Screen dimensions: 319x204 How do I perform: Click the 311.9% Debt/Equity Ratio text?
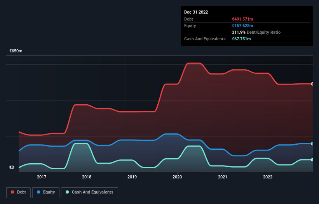256,32
